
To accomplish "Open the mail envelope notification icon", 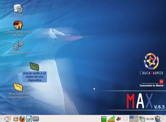I will coord(125,119).
